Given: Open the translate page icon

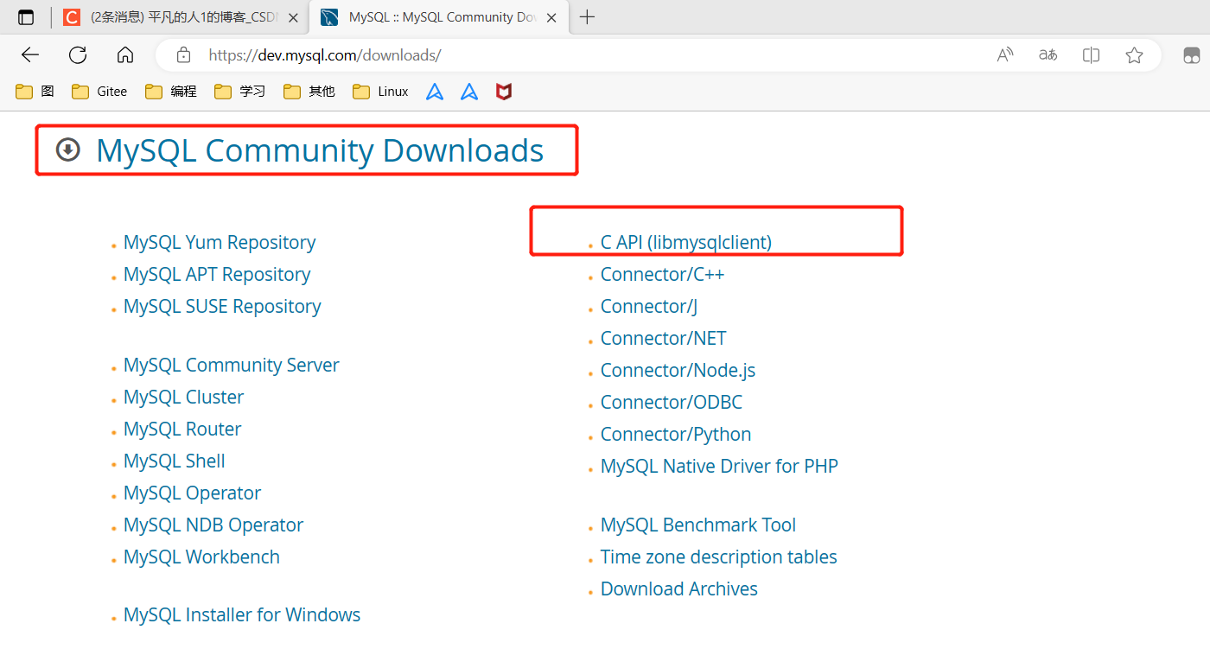Looking at the screenshot, I should pos(1048,55).
